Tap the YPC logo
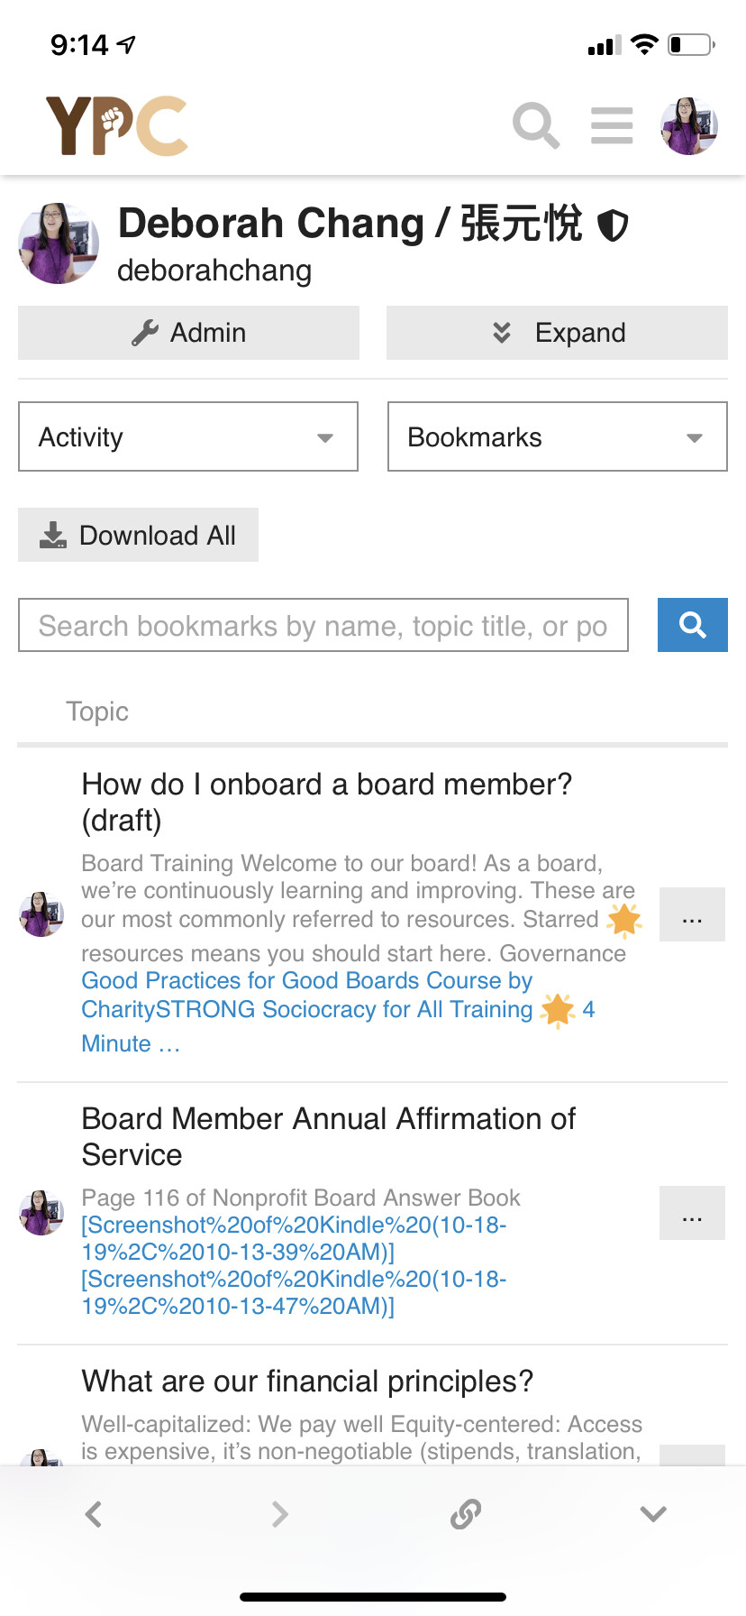This screenshot has width=746, height=1616. click(x=117, y=125)
